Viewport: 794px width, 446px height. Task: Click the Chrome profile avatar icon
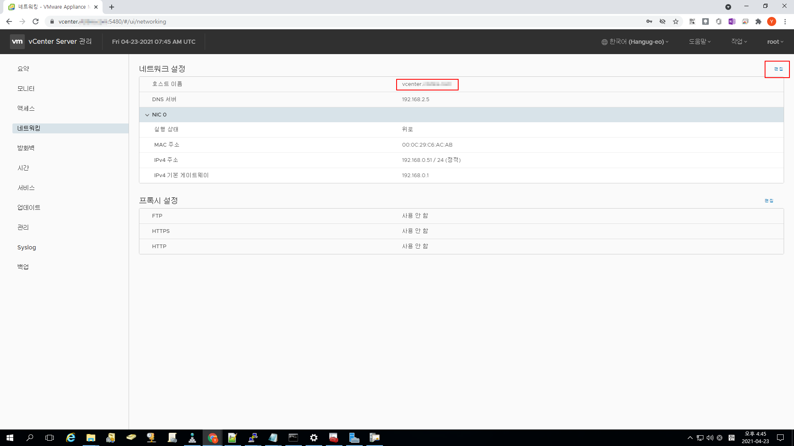point(772,21)
